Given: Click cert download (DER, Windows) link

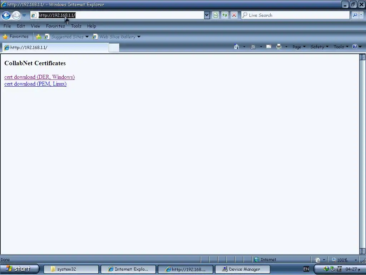Looking at the screenshot, I should [39, 77].
